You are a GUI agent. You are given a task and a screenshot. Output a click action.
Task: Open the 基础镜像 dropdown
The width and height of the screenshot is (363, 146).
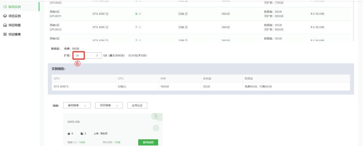pos(77,105)
